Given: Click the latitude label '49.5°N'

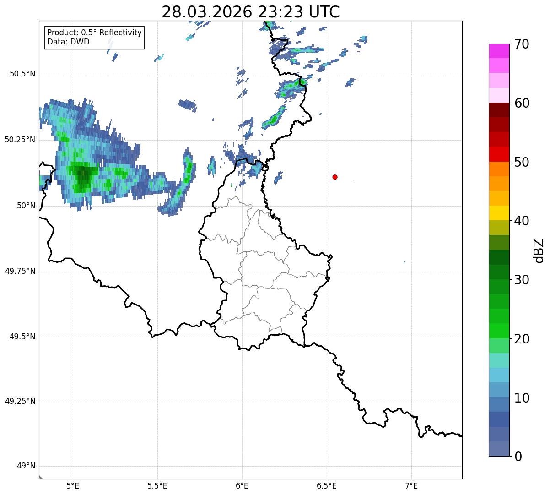Looking at the screenshot, I should point(22,337).
